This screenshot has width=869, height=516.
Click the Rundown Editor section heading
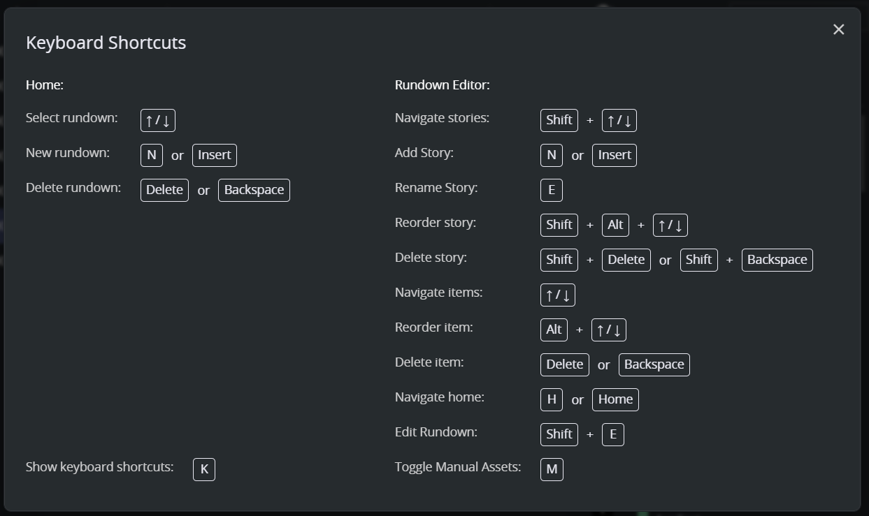(443, 85)
